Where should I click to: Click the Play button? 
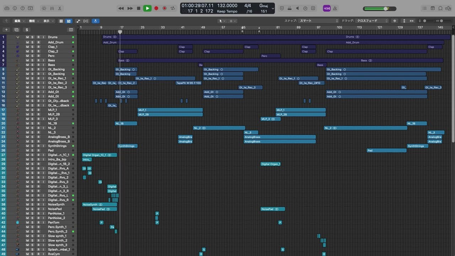pos(147,8)
